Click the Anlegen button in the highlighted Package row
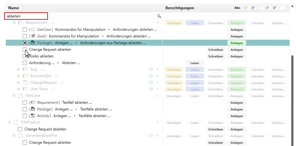 coord(237,43)
